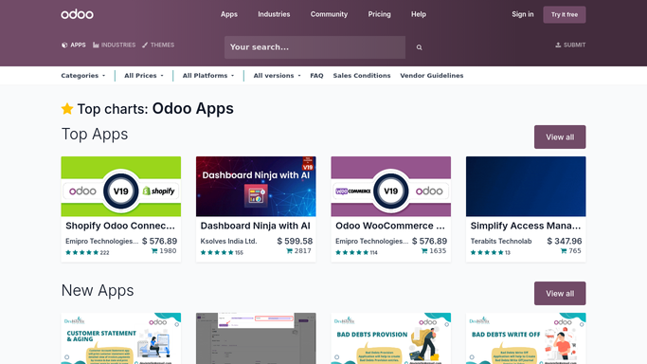Click the APPS cube icon
Viewport: 647px width, 364px height.
[x=64, y=45]
